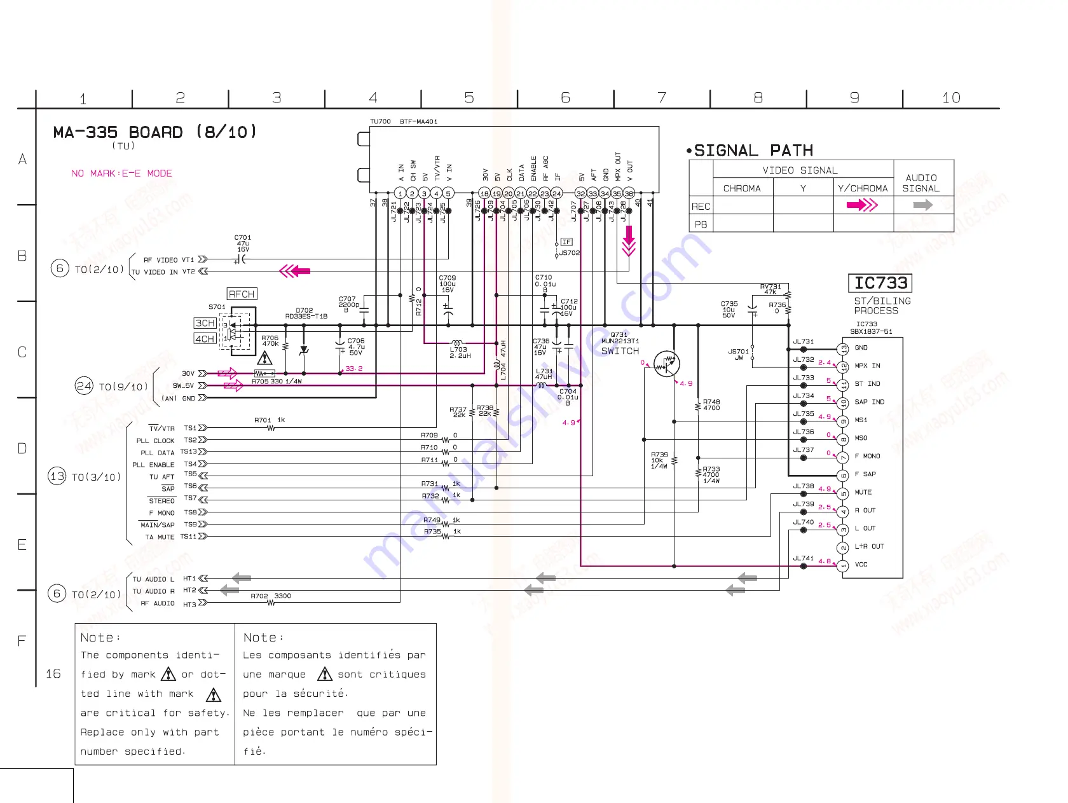Click the RFCH boxed label
The width and height of the screenshot is (1068, 803).
pos(242,294)
